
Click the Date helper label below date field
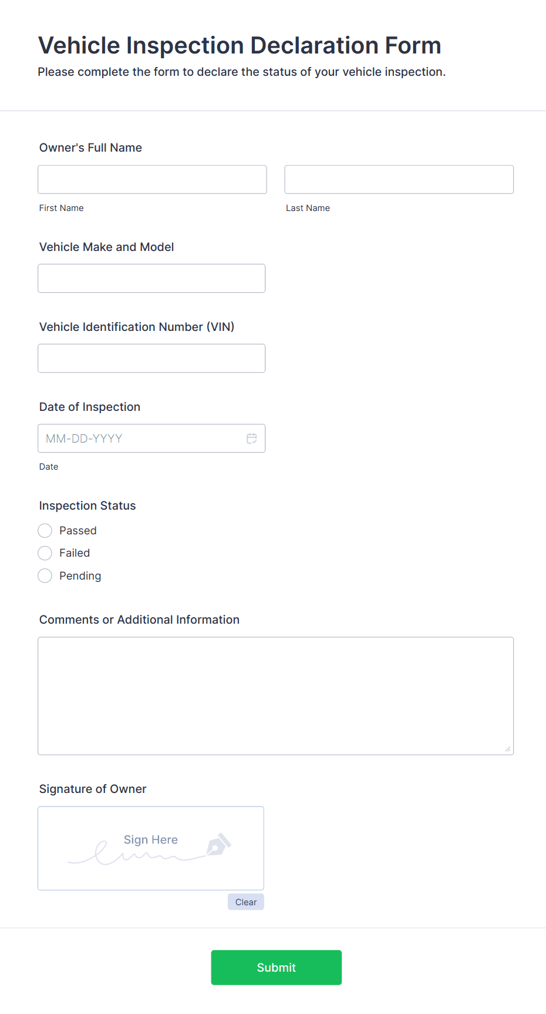[x=48, y=466]
